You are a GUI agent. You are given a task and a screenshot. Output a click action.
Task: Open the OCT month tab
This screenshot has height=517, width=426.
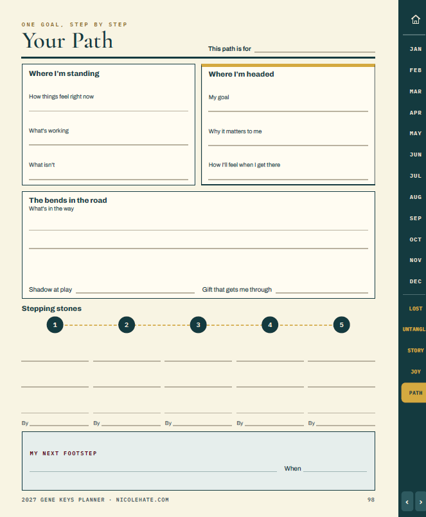tap(416, 240)
